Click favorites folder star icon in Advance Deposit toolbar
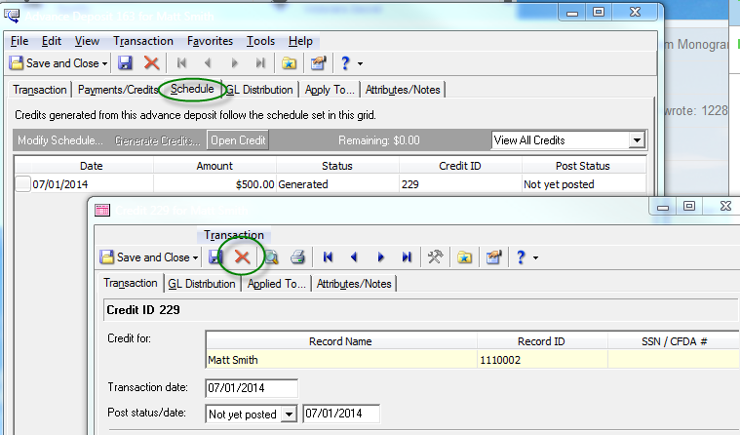Screen dimensions: 740x435 click(289, 62)
